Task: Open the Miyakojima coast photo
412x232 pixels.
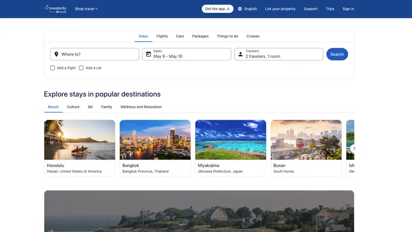Action: [230, 139]
